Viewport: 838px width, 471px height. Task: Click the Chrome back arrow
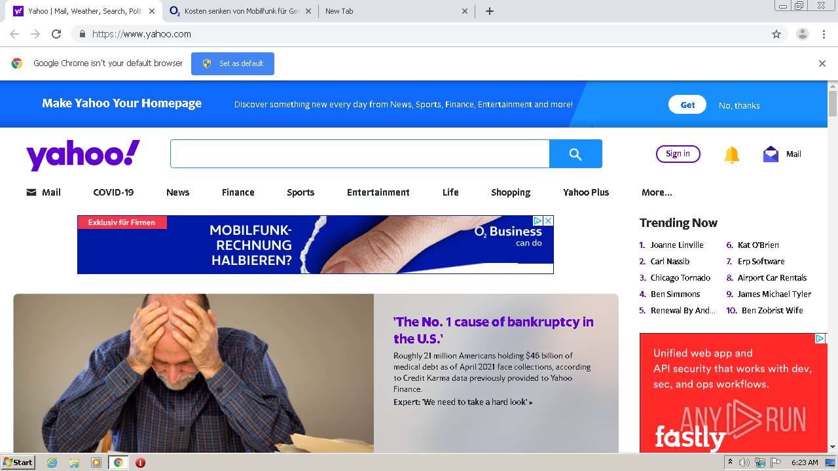(14, 34)
